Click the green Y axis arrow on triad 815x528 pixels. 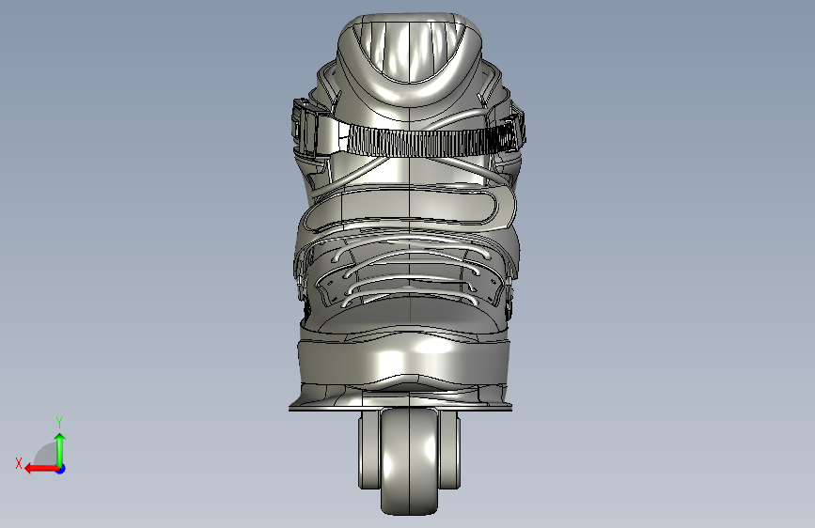(x=60, y=450)
